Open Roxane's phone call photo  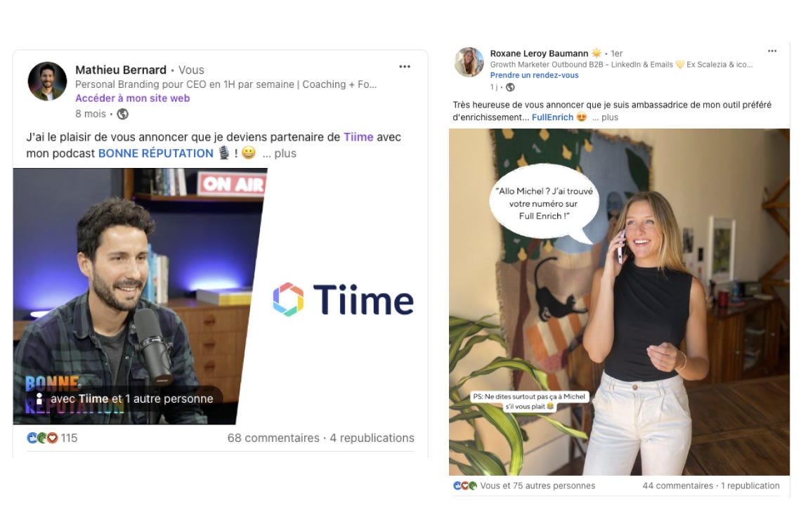(619, 302)
